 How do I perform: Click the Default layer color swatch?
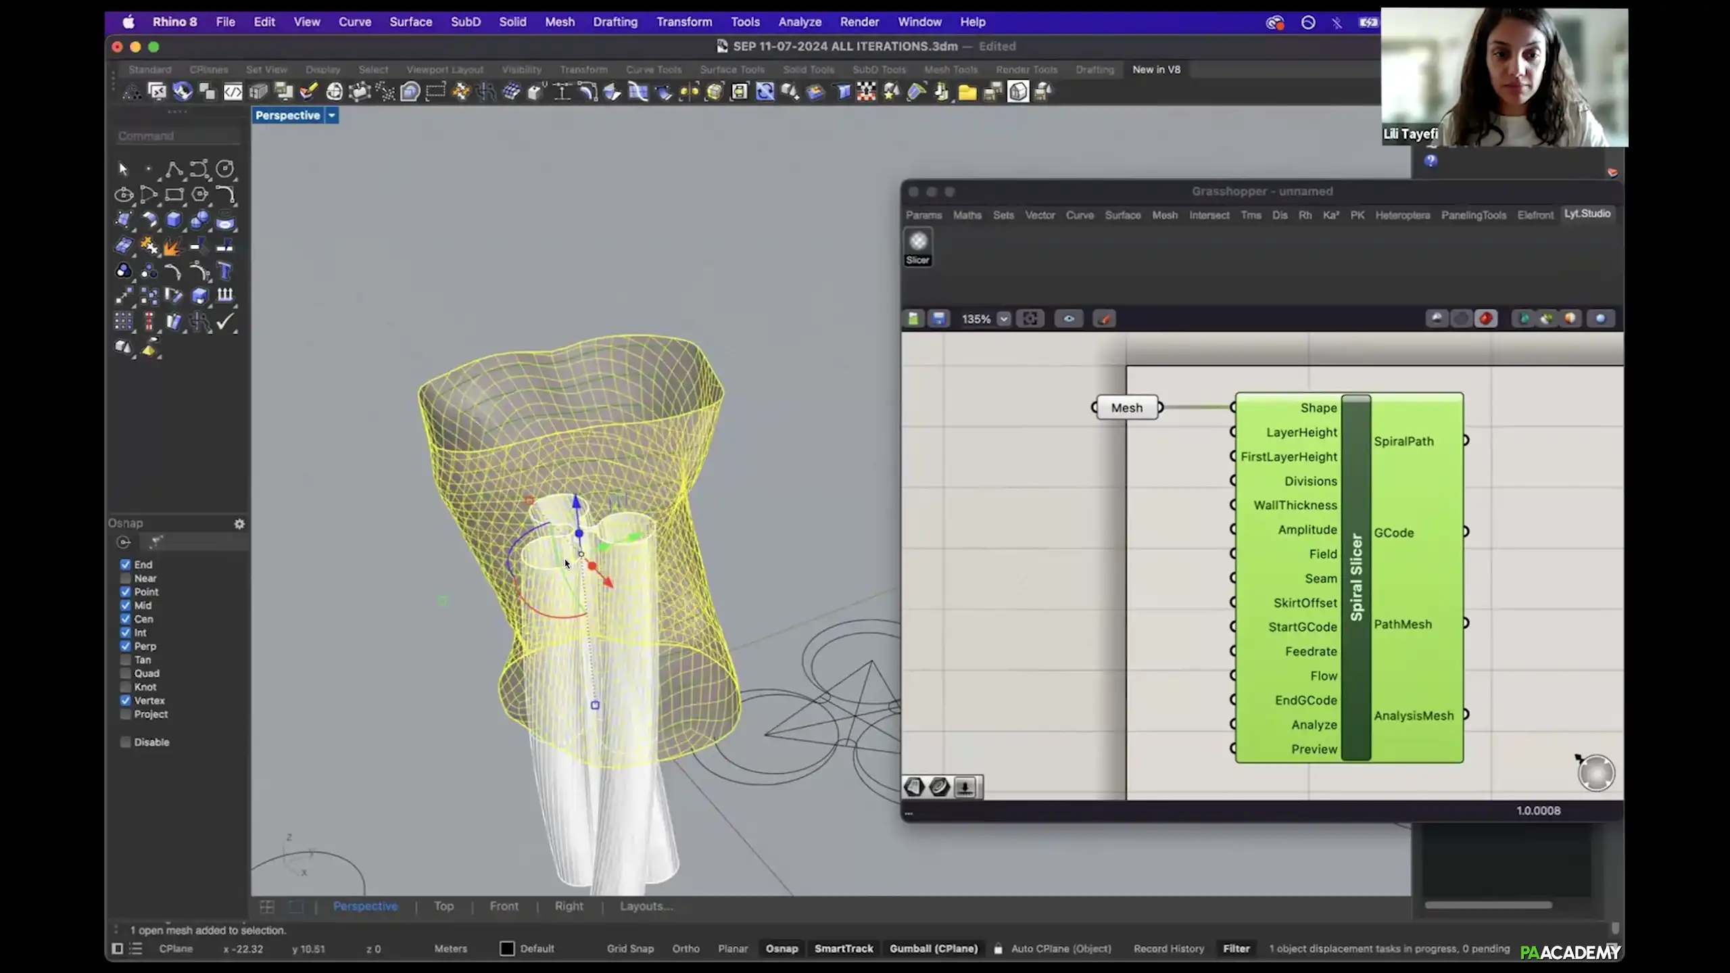click(506, 949)
